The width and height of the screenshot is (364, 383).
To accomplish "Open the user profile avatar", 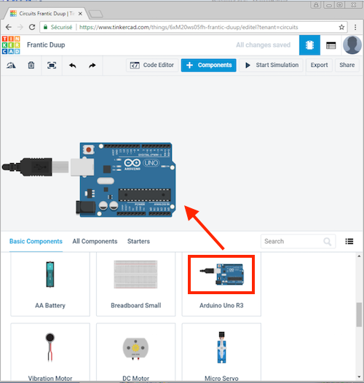I will click(352, 45).
